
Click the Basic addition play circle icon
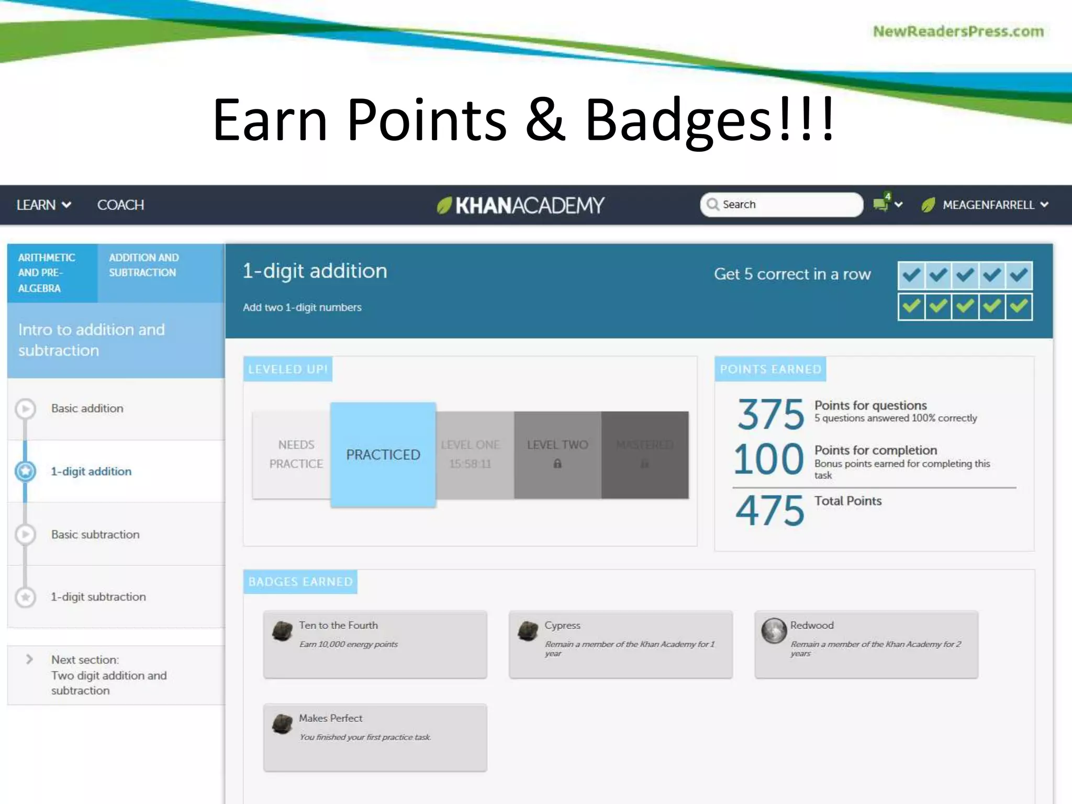[x=26, y=409]
